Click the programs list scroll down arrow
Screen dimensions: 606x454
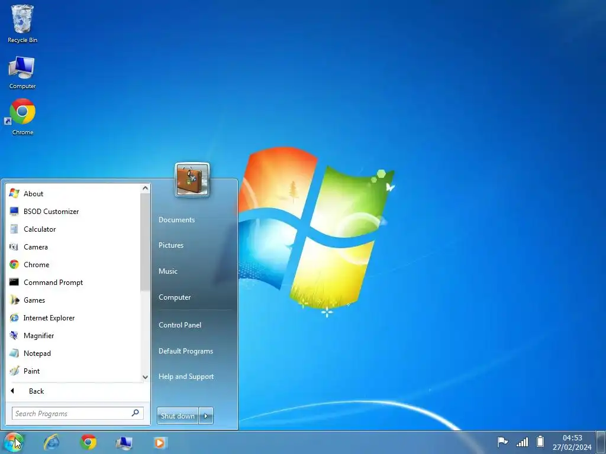click(x=146, y=377)
